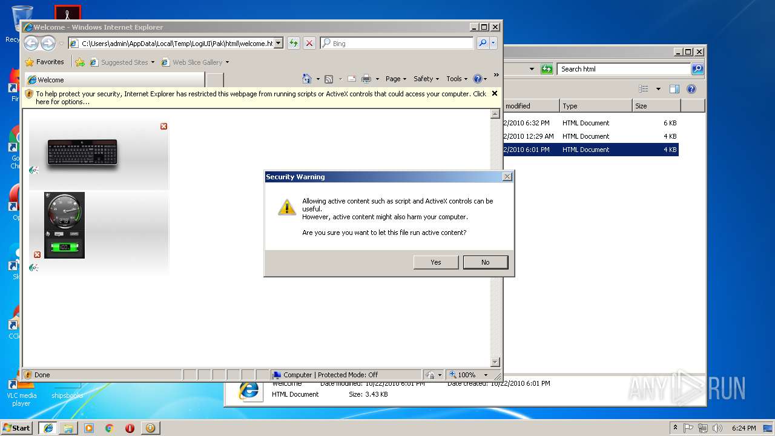The height and width of the screenshot is (436, 775).
Task: Click the Print icon
Action: (366, 79)
